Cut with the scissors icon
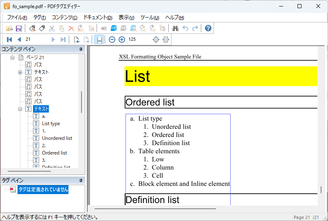328x221 pixels. (52, 28)
